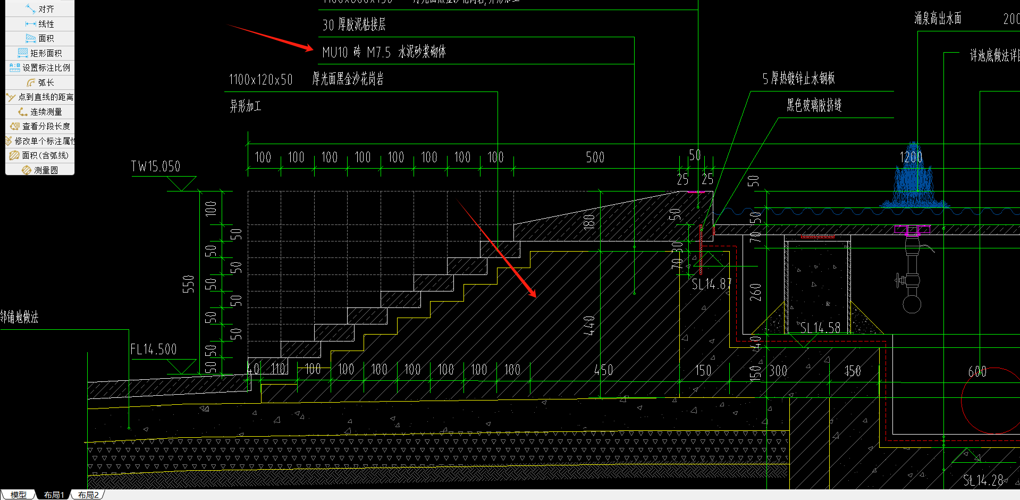Click the TW15.050 elevation label

156,166
